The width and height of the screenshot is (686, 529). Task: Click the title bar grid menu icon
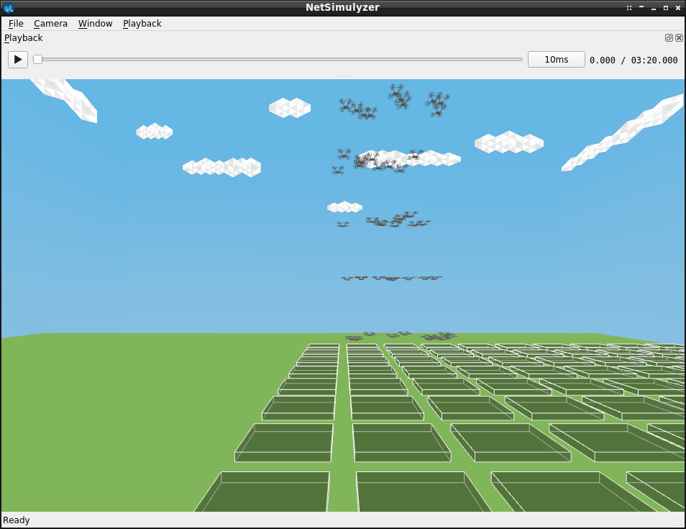[x=629, y=8]
